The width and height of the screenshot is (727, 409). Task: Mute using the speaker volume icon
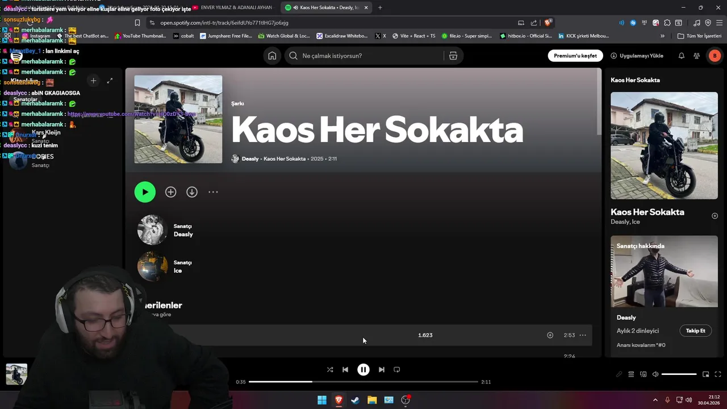tap(655, 374)
